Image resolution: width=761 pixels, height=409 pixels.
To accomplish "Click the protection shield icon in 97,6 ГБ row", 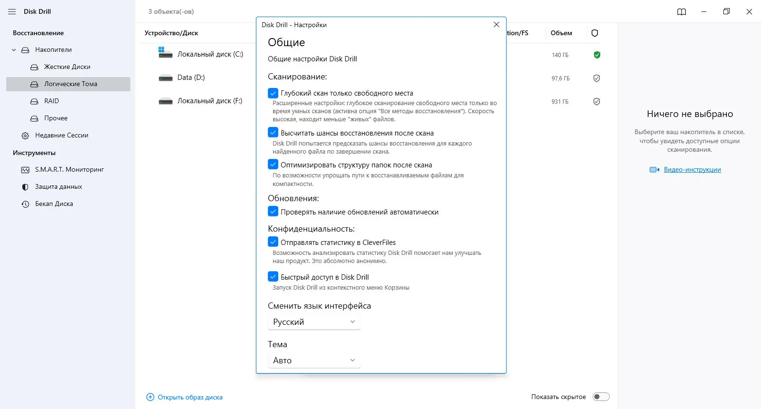I will 596,78.
